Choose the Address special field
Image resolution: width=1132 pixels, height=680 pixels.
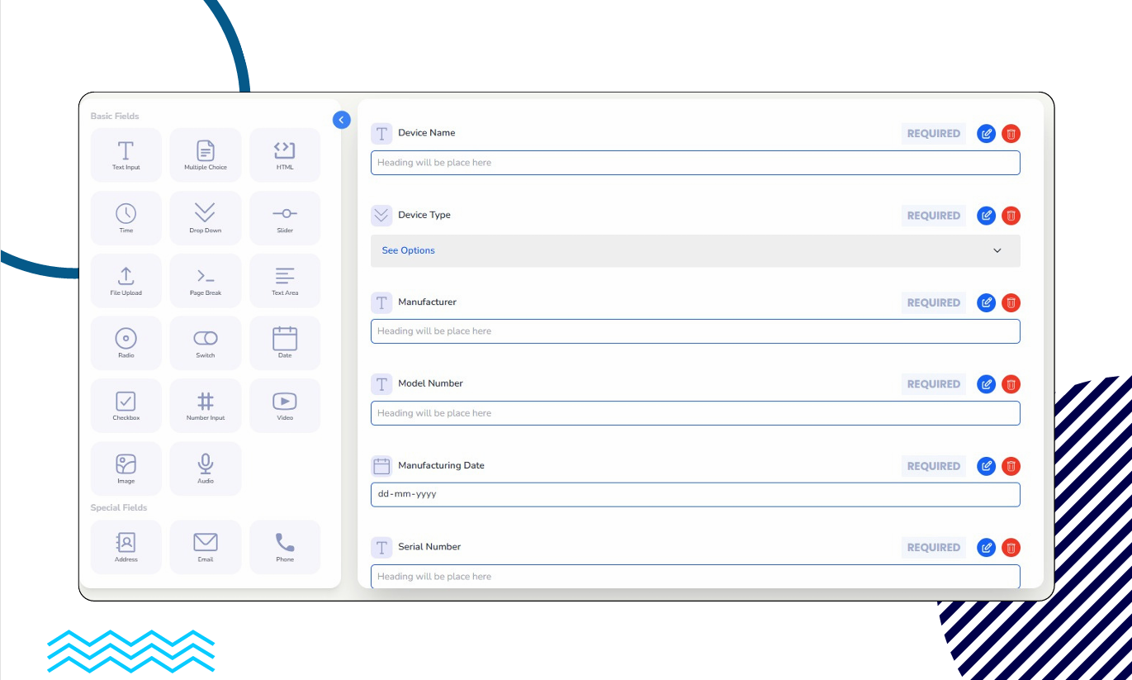point(126,546)
